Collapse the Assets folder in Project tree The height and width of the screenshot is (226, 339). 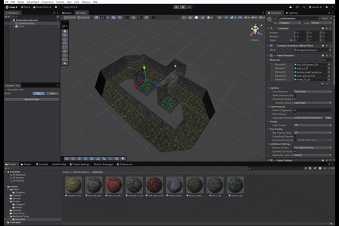[x=6, y=186]
